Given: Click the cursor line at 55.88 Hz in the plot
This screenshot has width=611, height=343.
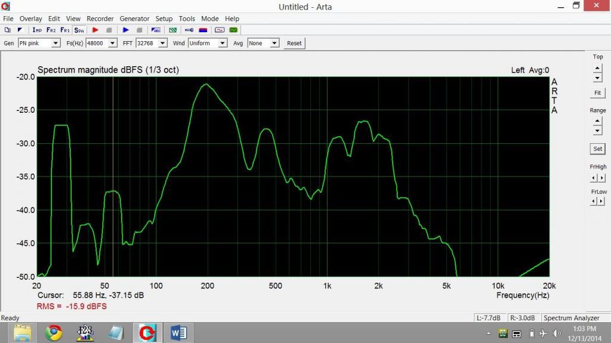Looking at the screenshot, I should (113, 177).
